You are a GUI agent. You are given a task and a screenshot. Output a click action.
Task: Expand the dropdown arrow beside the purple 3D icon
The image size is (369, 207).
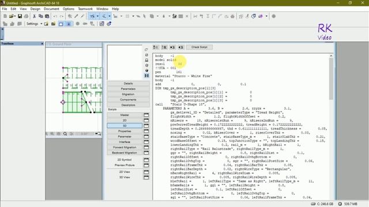click(266, 16)
